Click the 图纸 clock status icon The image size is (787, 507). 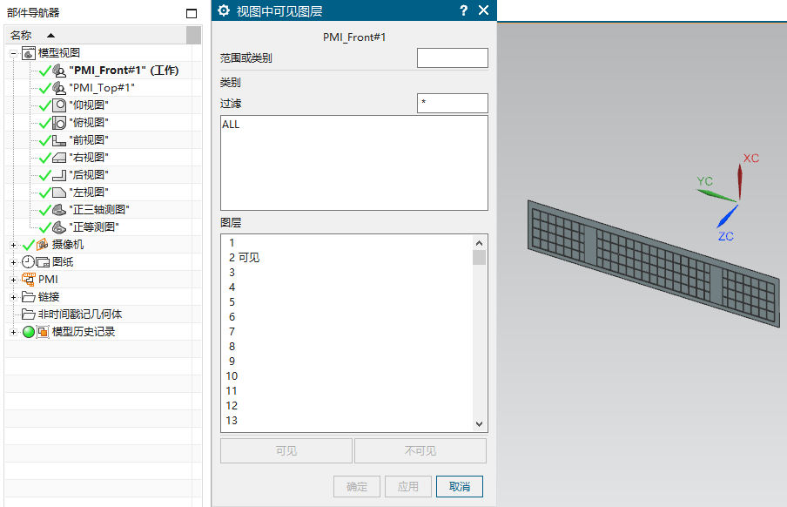[28, 262]
